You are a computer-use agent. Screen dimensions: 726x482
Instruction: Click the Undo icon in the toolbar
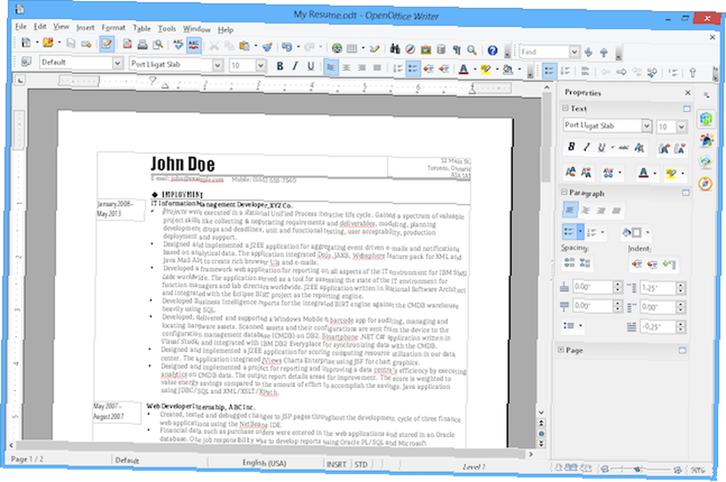(x=287, y=46)
